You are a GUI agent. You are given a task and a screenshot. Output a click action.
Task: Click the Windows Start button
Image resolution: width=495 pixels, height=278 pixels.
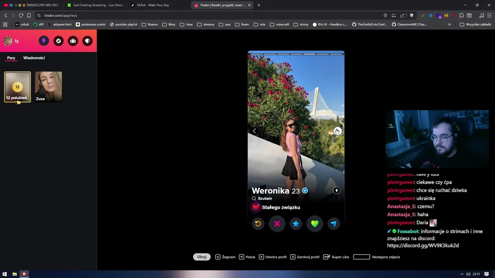[5, 274]
